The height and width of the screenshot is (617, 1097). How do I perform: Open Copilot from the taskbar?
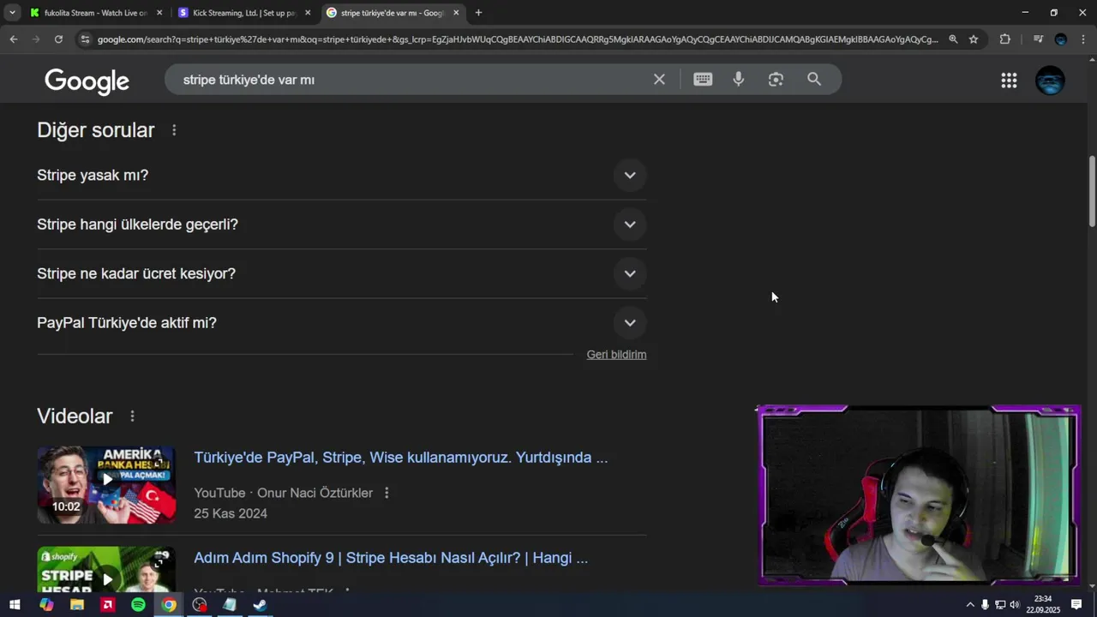tap(46, 605)
